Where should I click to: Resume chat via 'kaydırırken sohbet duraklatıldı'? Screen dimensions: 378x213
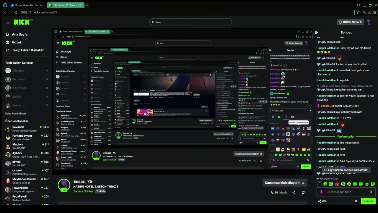(346, 170)
